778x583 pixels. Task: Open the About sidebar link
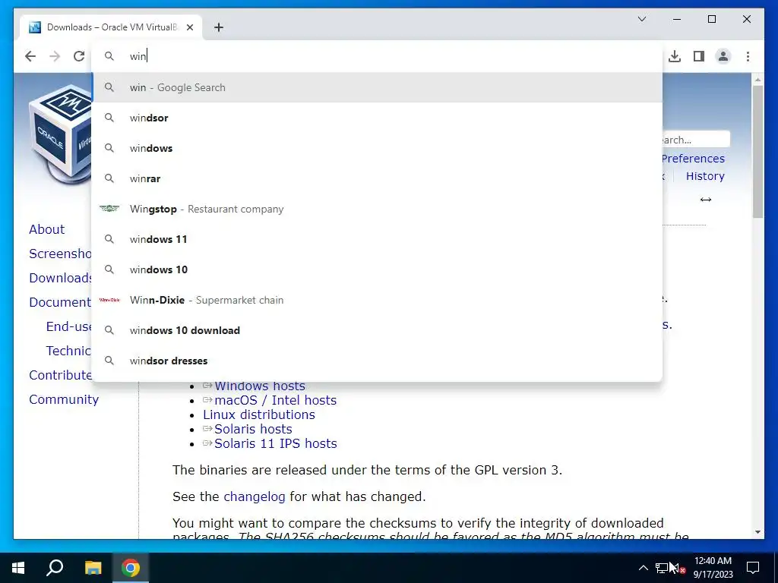click(46, 229)
